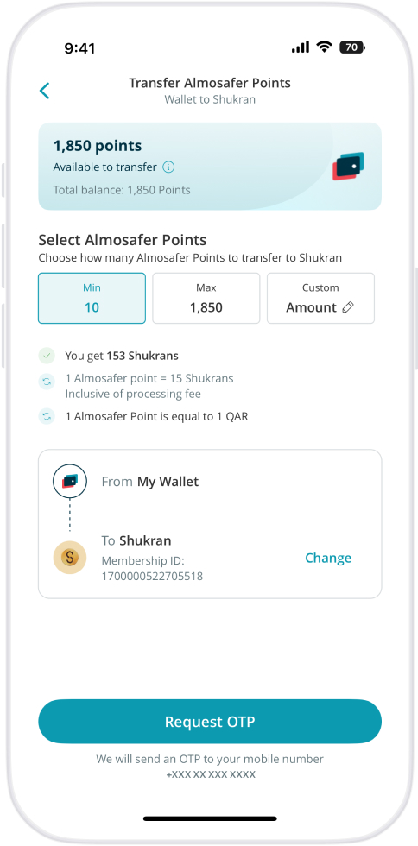Open the info icon beside Available to transfer
Screen dimensions: 418x846
coord(168,167)
